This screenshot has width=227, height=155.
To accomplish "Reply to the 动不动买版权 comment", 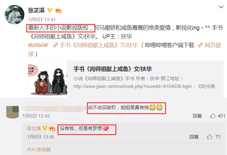I will click(x=197, y=116).
